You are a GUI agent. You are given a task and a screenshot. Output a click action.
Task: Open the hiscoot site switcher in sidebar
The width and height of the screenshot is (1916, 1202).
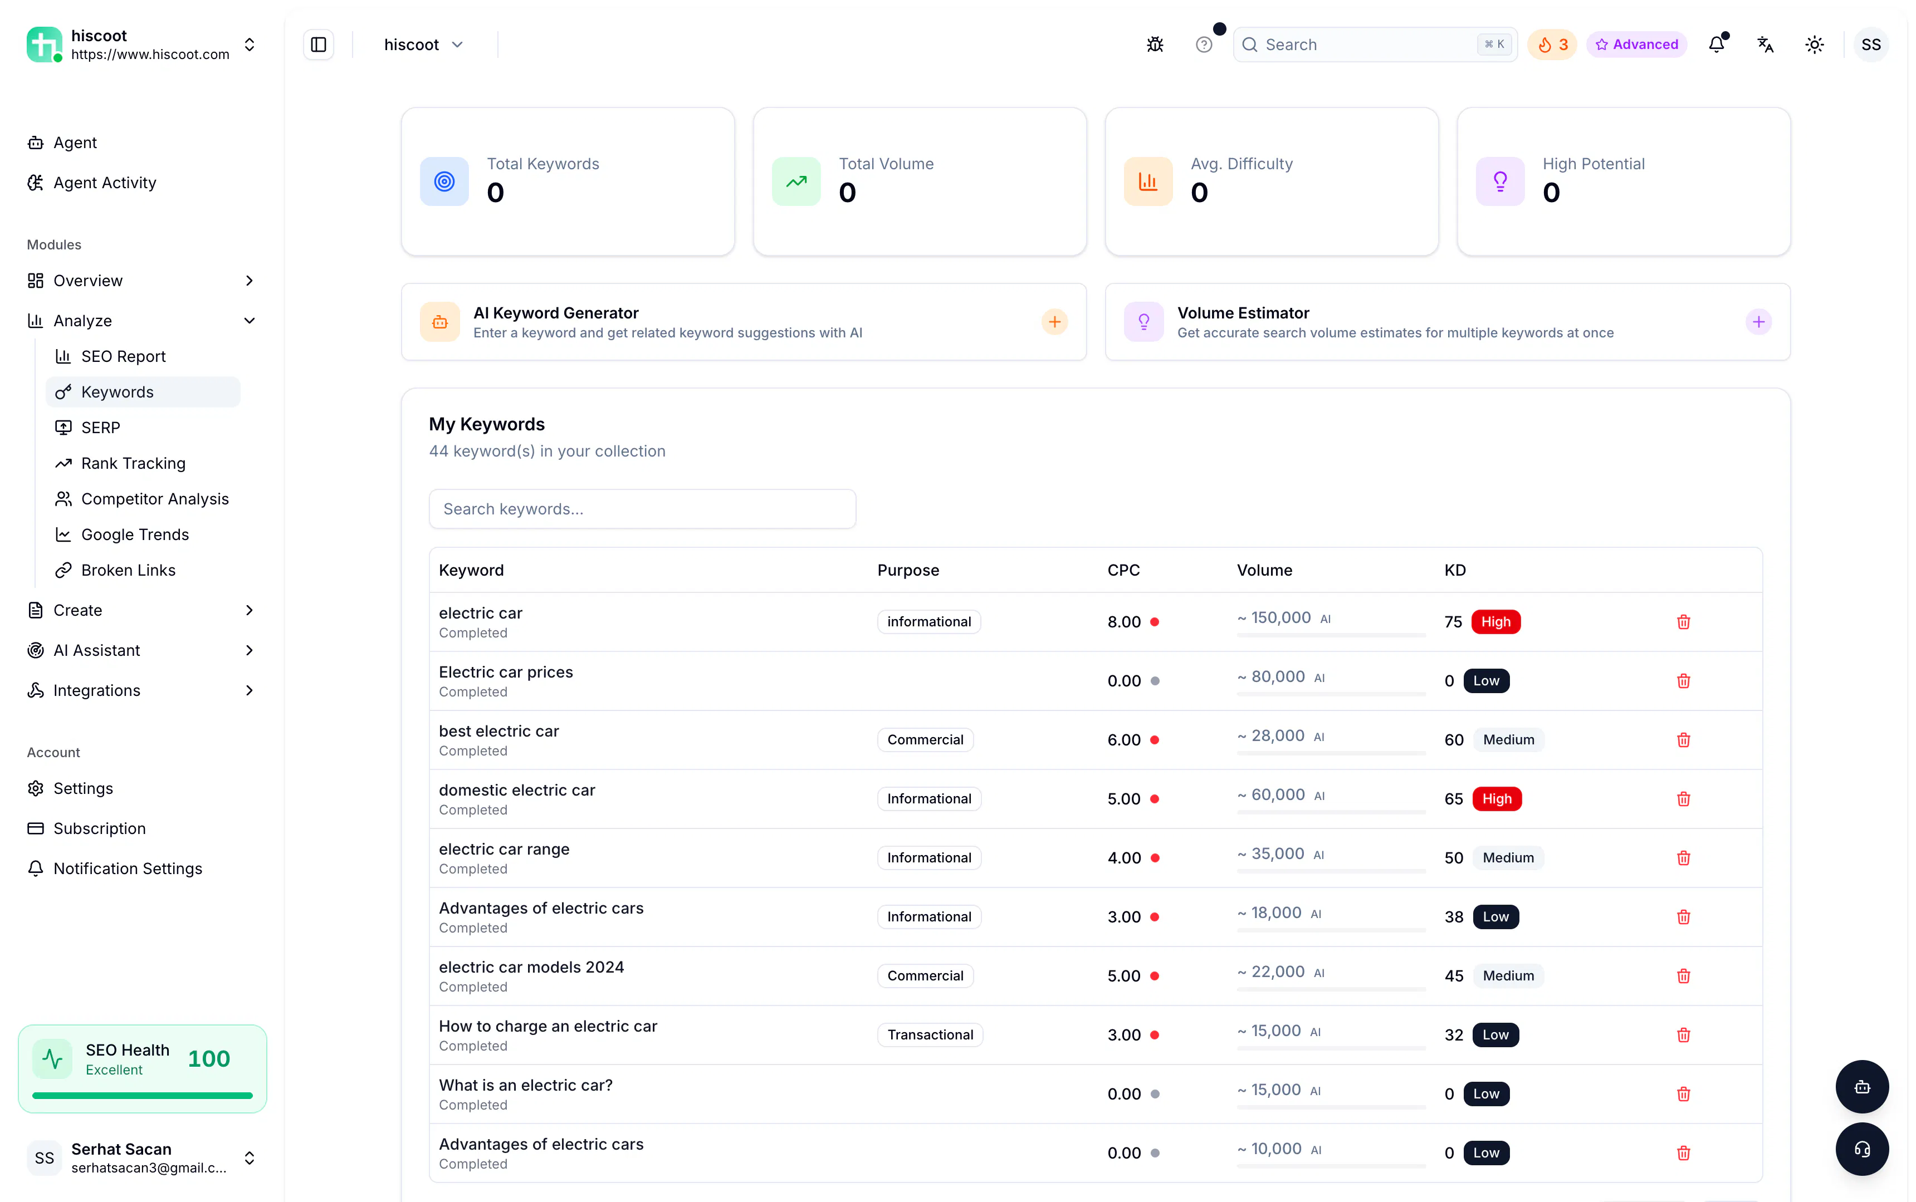(143, 45)
